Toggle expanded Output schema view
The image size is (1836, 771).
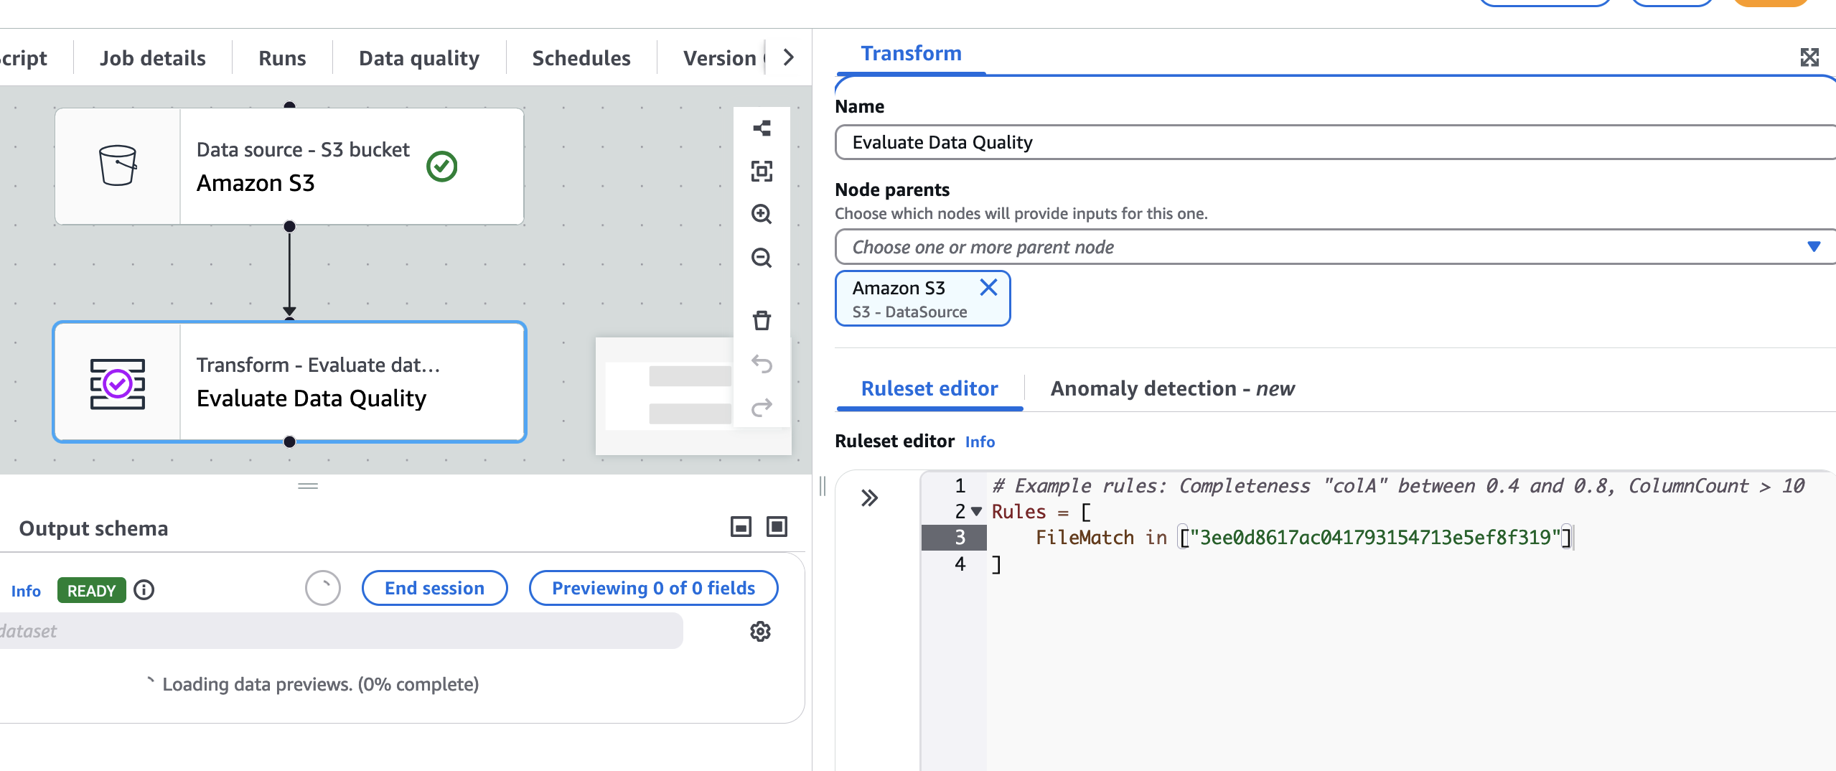pyautogui.click(x=776, y=526)
